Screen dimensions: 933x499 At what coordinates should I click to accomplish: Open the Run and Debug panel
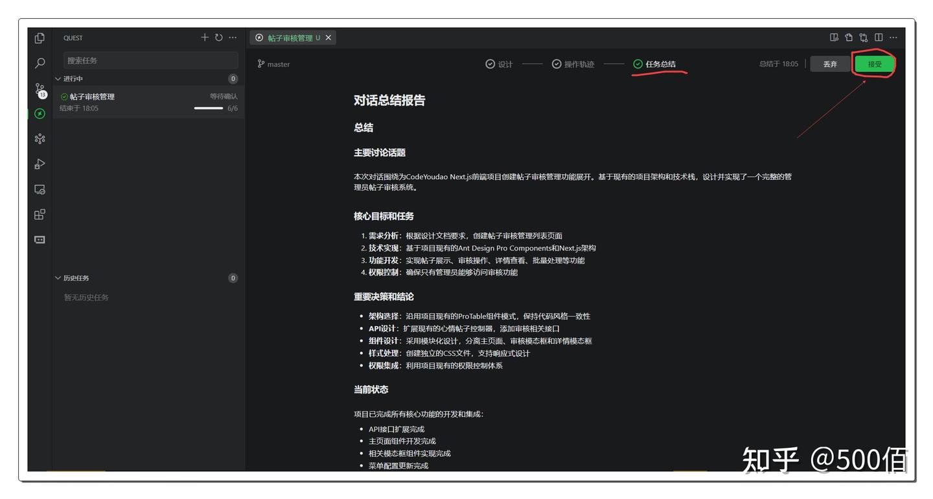pyautogui.click(x=39, y=164)
